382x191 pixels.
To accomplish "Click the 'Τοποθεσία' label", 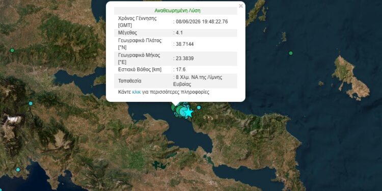I will [129, 81].
